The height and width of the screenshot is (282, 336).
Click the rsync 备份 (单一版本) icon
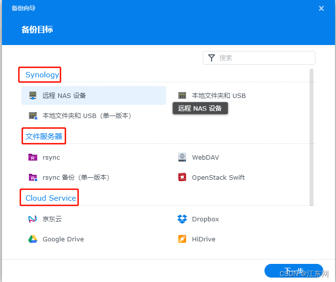33,178
